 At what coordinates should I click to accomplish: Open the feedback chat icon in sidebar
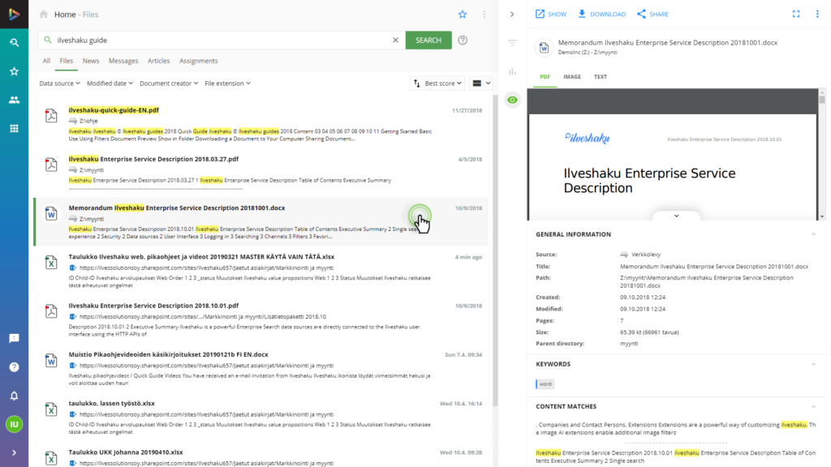(15, 338)
